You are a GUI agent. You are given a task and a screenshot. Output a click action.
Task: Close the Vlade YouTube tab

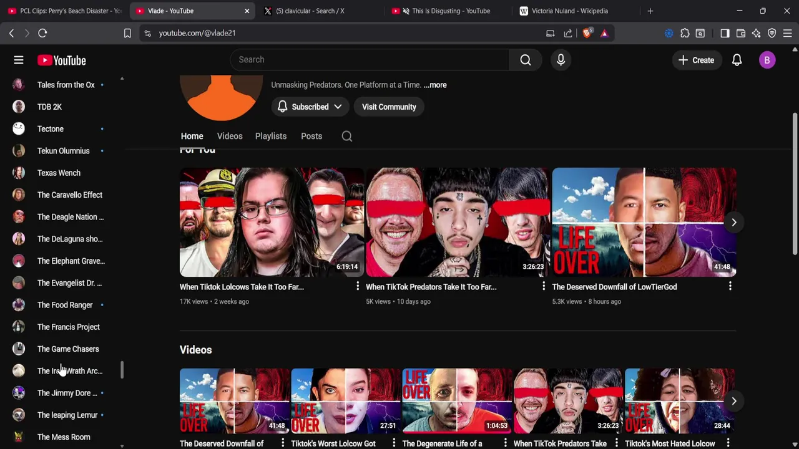247,11
